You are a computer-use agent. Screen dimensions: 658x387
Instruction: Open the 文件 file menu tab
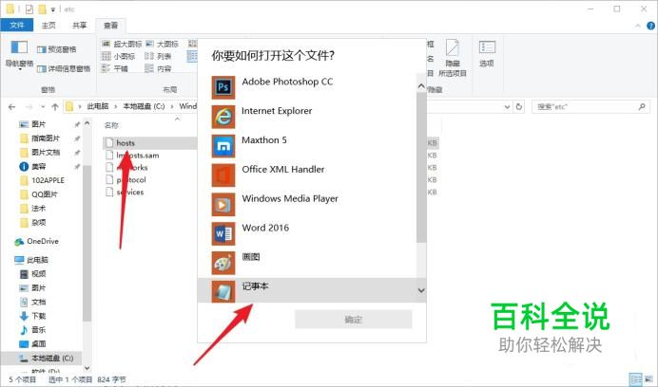pyautogui.click(x=17, y=25)
